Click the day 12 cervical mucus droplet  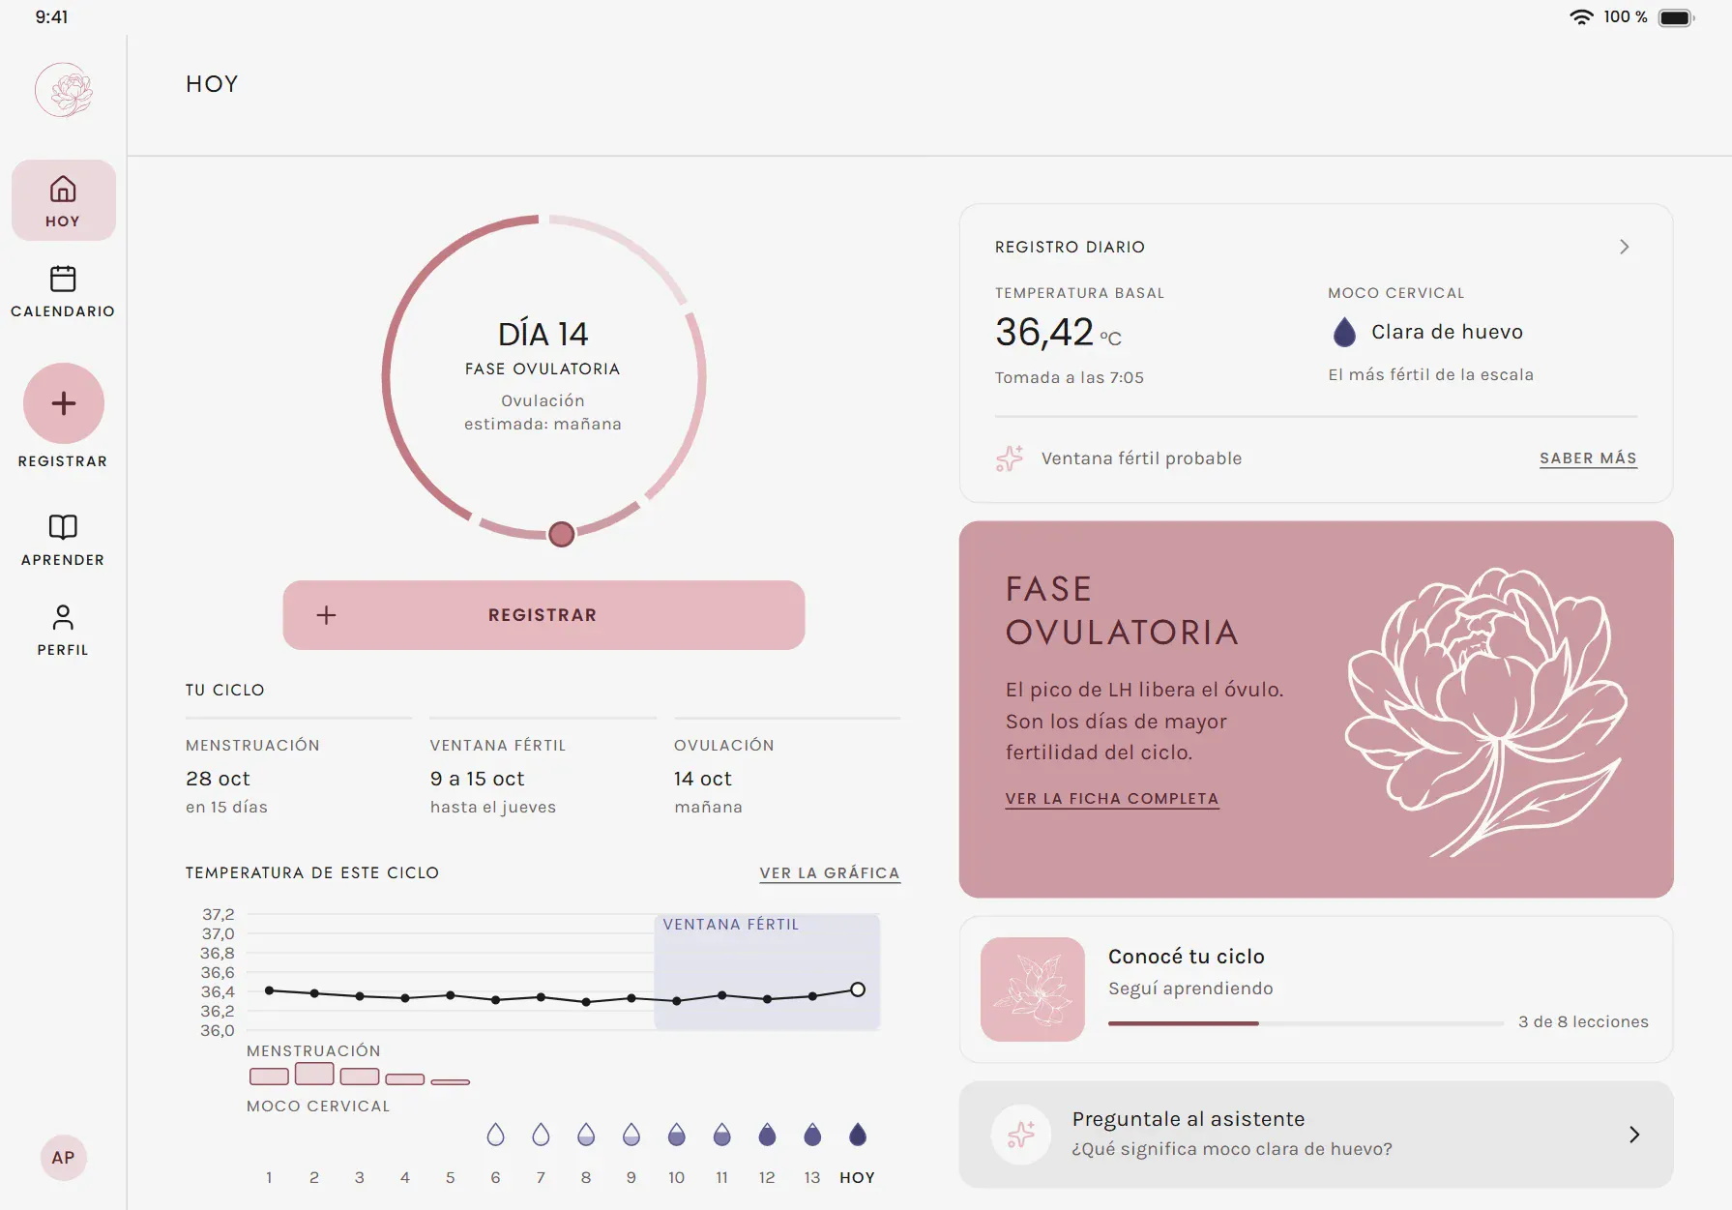768,1135
